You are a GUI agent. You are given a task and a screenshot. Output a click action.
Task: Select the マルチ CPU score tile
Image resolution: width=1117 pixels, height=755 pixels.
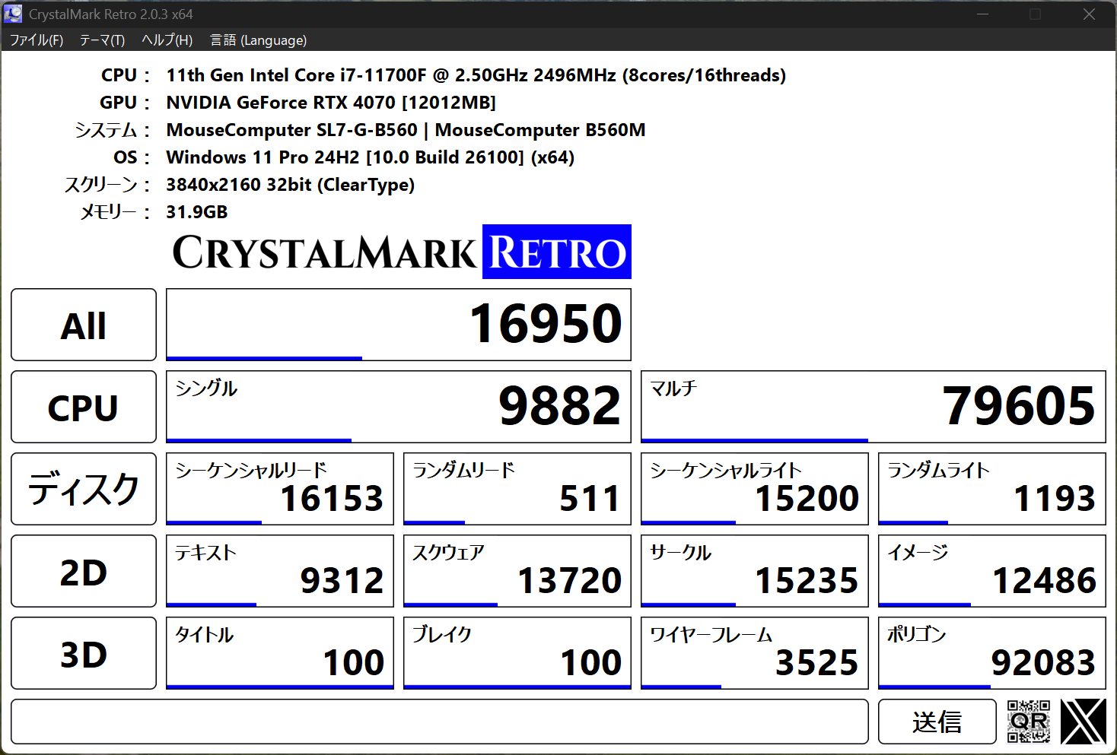873,407
